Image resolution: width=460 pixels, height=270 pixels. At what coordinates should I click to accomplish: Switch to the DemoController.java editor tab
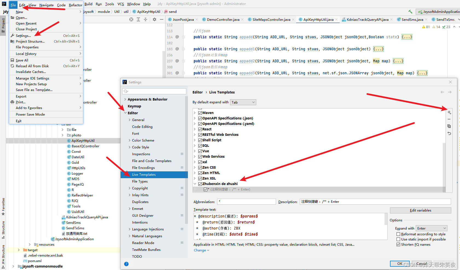coord(223,19)
